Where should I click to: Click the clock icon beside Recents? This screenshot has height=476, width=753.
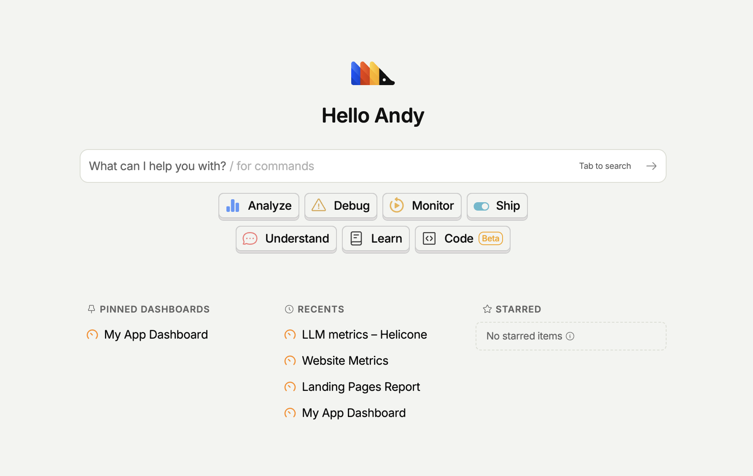point(289,309)
